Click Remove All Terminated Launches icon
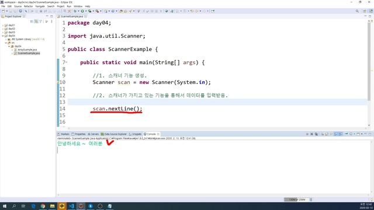The image size is (374, 210). (x=317, y=134)
